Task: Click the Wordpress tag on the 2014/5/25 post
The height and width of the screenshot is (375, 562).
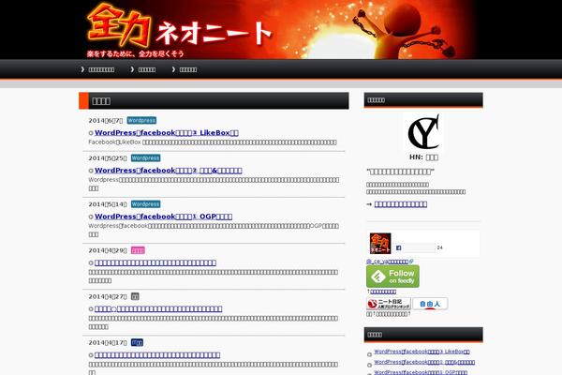Action: click(145, 157)
